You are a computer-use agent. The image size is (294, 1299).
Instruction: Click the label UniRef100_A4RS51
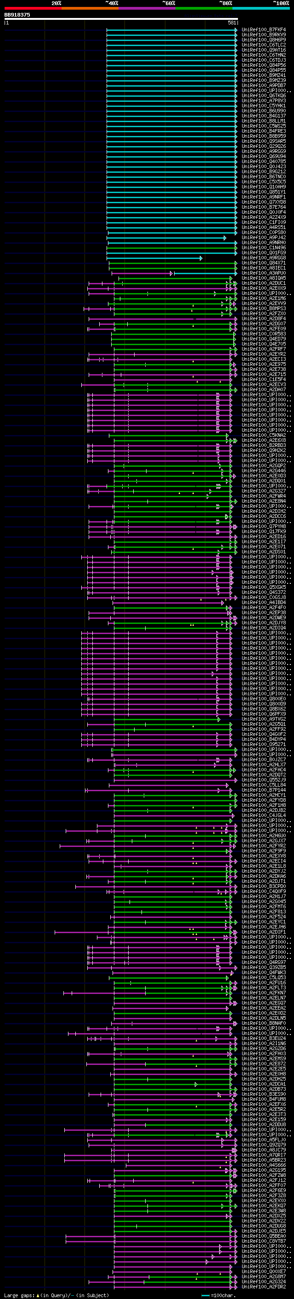264,228
